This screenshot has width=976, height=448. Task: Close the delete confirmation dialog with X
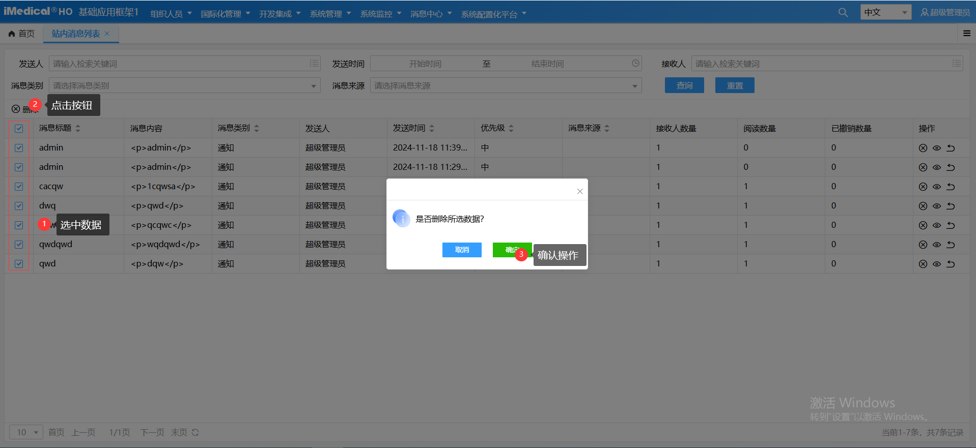(x=580, y=191)
